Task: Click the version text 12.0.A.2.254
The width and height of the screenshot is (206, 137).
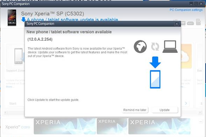Action: [x=40, y=39]
